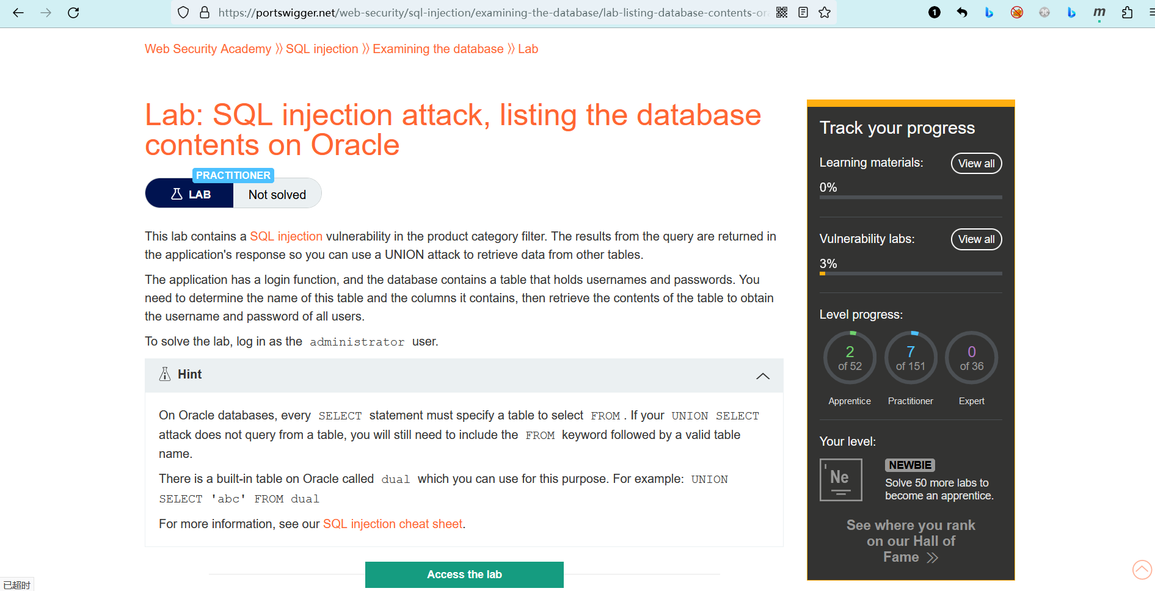Open the tracking protection shield icon
The image size is (1155, 591).
[183, 12]
